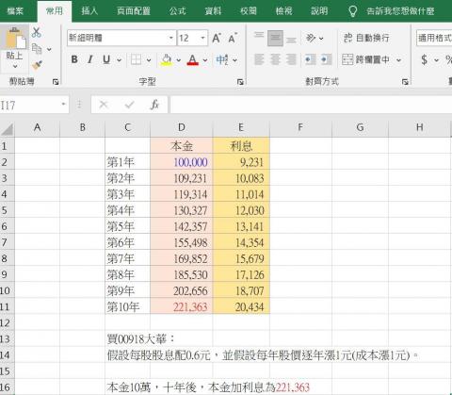Open the clipboard dialog launcher

point(56,82)
